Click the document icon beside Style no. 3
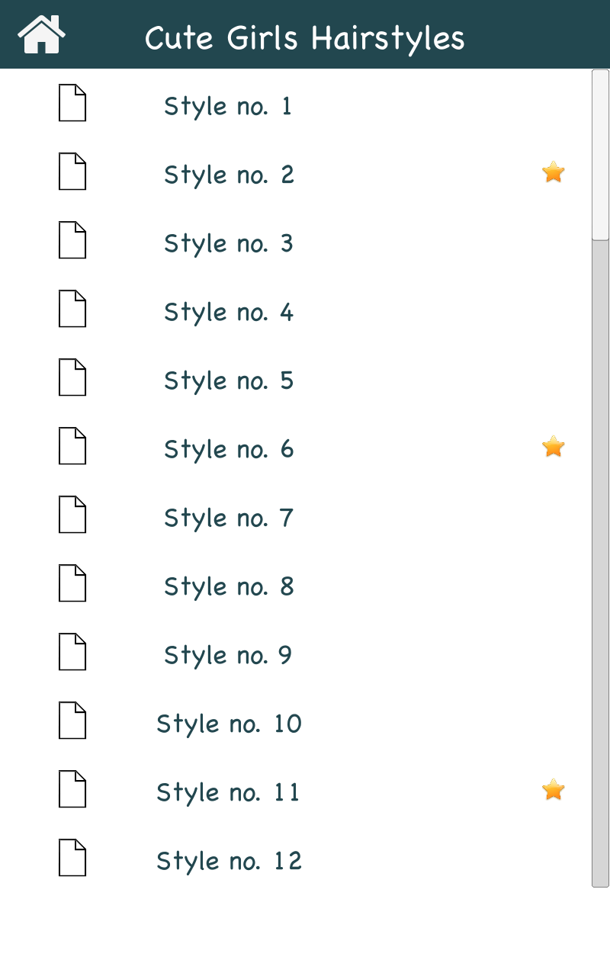 72,240
